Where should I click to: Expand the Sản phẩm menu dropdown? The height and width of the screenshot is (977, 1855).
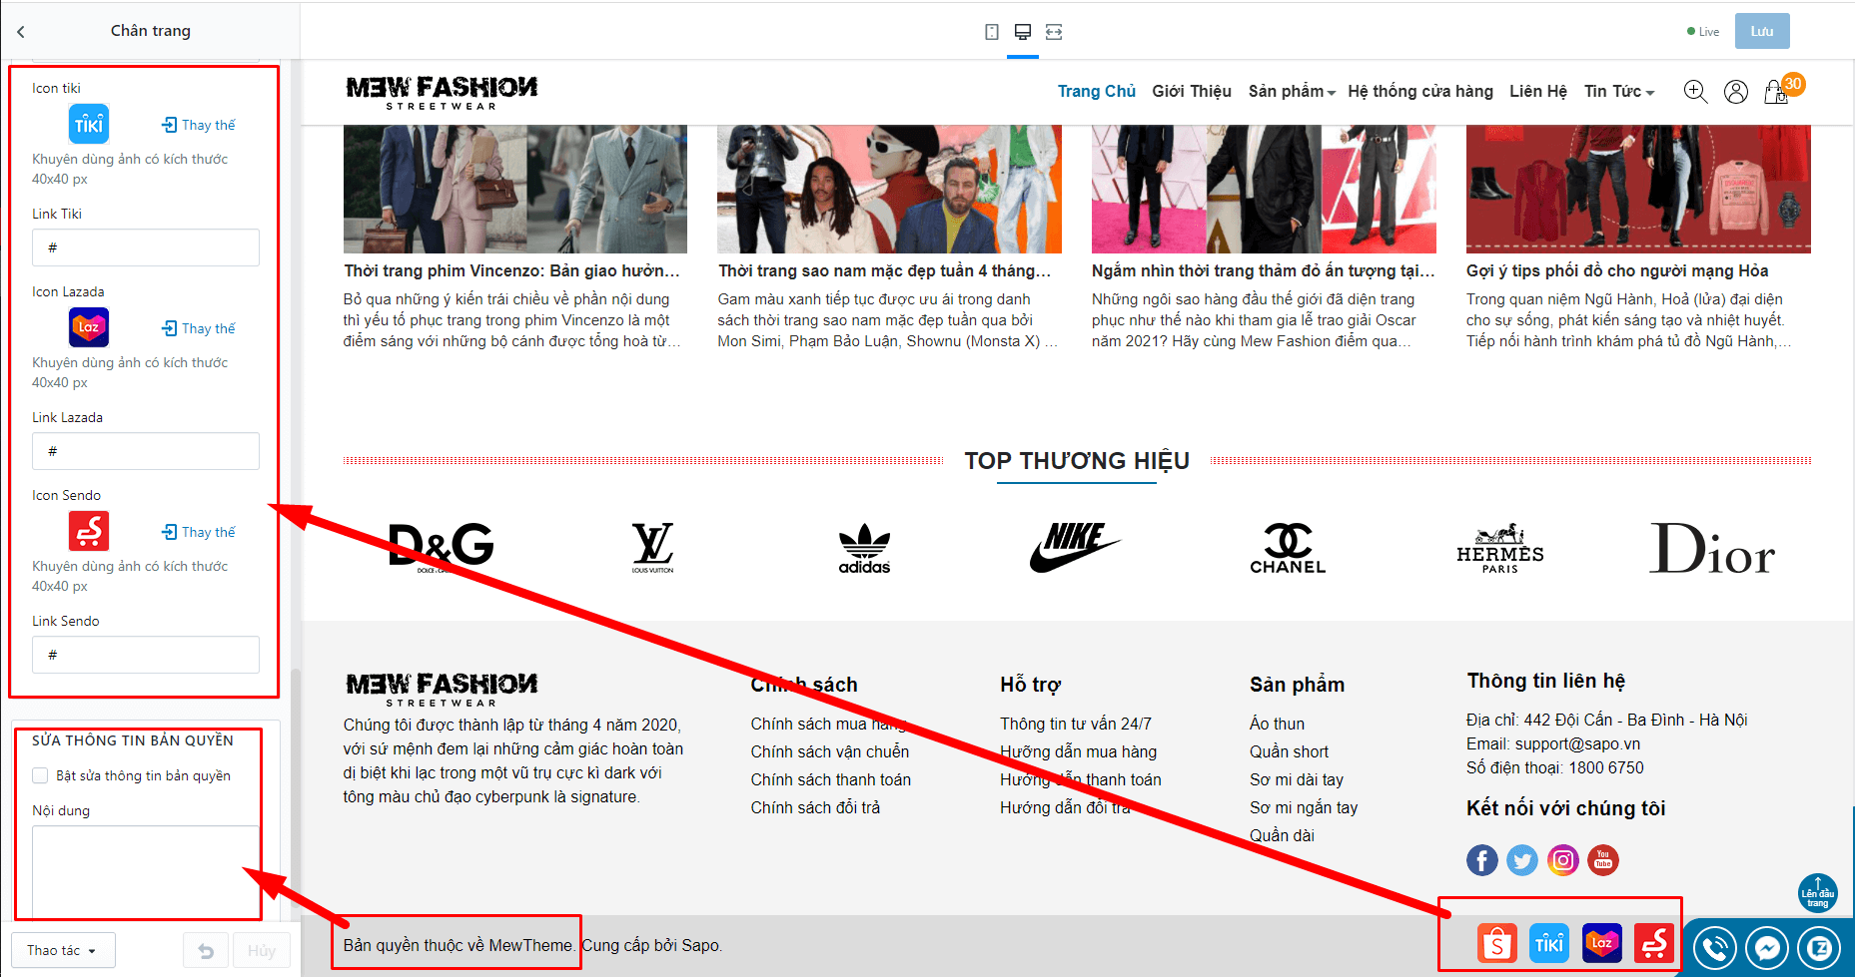tap(1292, 91)
